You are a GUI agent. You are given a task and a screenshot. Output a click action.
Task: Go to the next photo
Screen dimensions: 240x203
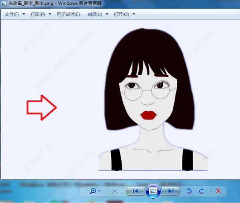(171, 191)
